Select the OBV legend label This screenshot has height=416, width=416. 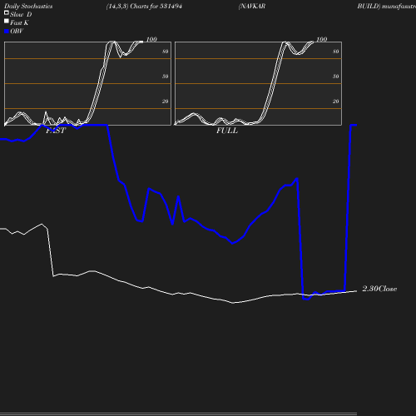click(17, 31)
